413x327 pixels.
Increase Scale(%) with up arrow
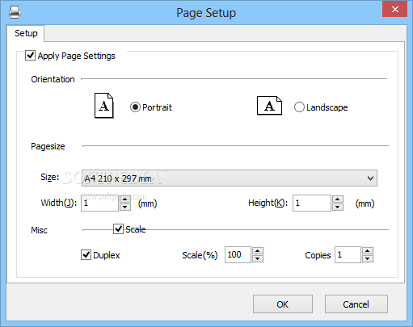(258, 251)
